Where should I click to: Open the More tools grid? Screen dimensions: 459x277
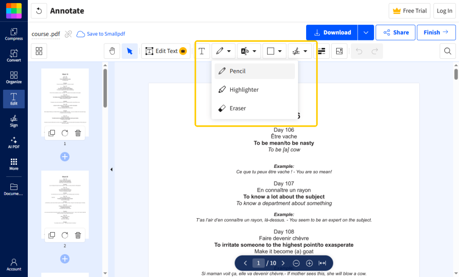pos(14,164)
